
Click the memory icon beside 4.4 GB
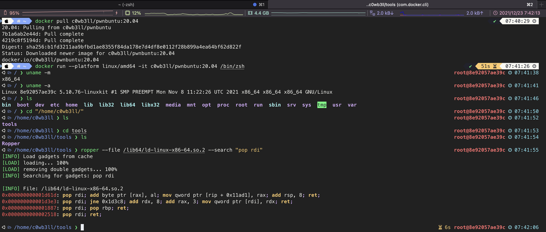pyautogui.click(x=250, y=13)
